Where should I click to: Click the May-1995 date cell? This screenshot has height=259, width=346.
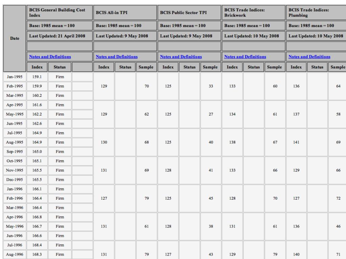click(x=15, y=114)
